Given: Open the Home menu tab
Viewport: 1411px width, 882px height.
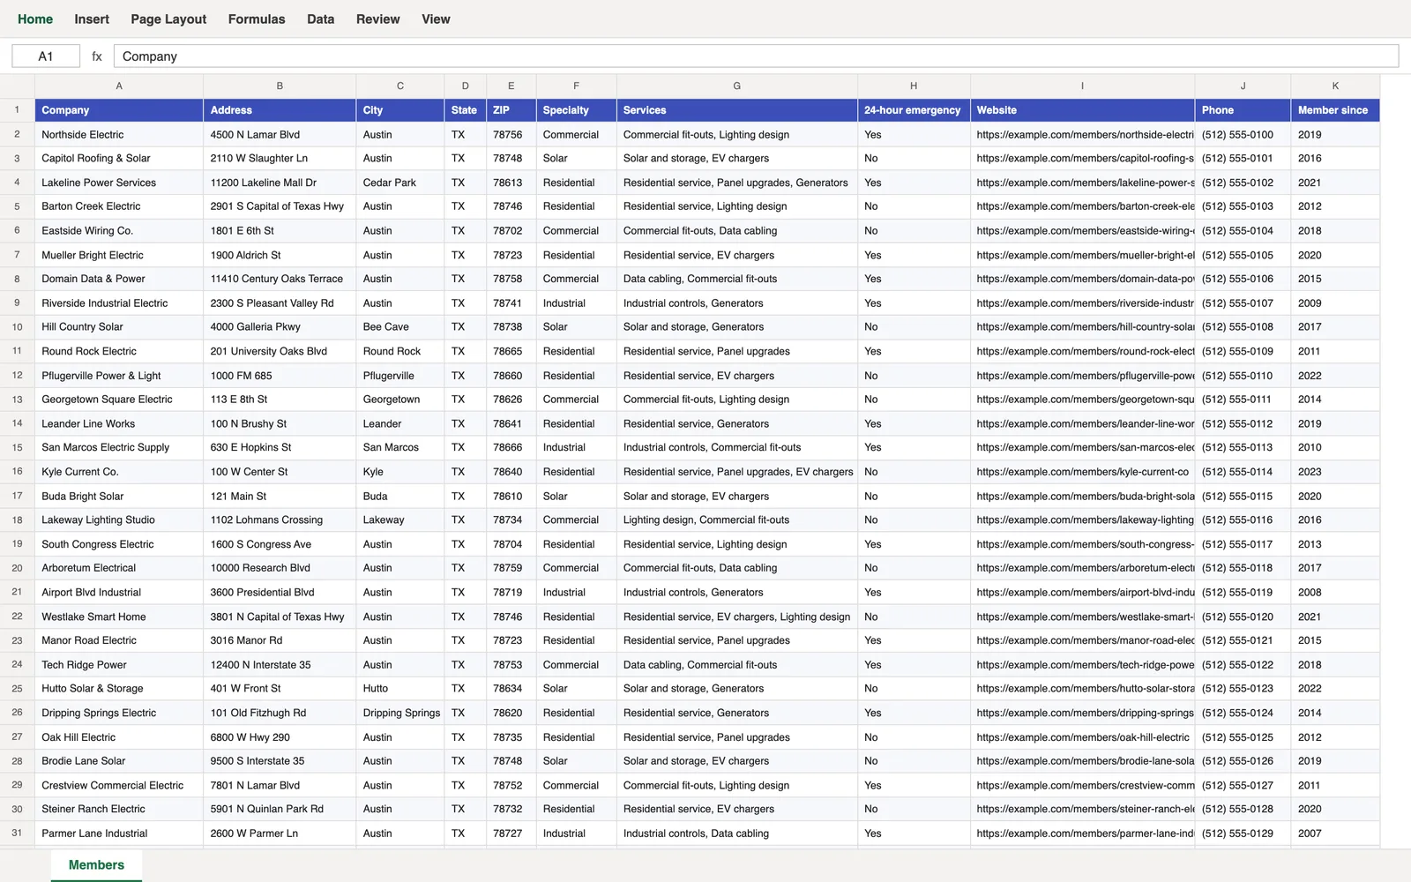Looking at the screenshot, I should 35,19.
